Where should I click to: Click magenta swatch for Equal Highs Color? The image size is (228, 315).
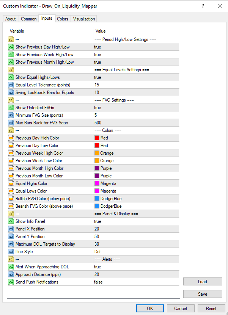tap(97, 183)
